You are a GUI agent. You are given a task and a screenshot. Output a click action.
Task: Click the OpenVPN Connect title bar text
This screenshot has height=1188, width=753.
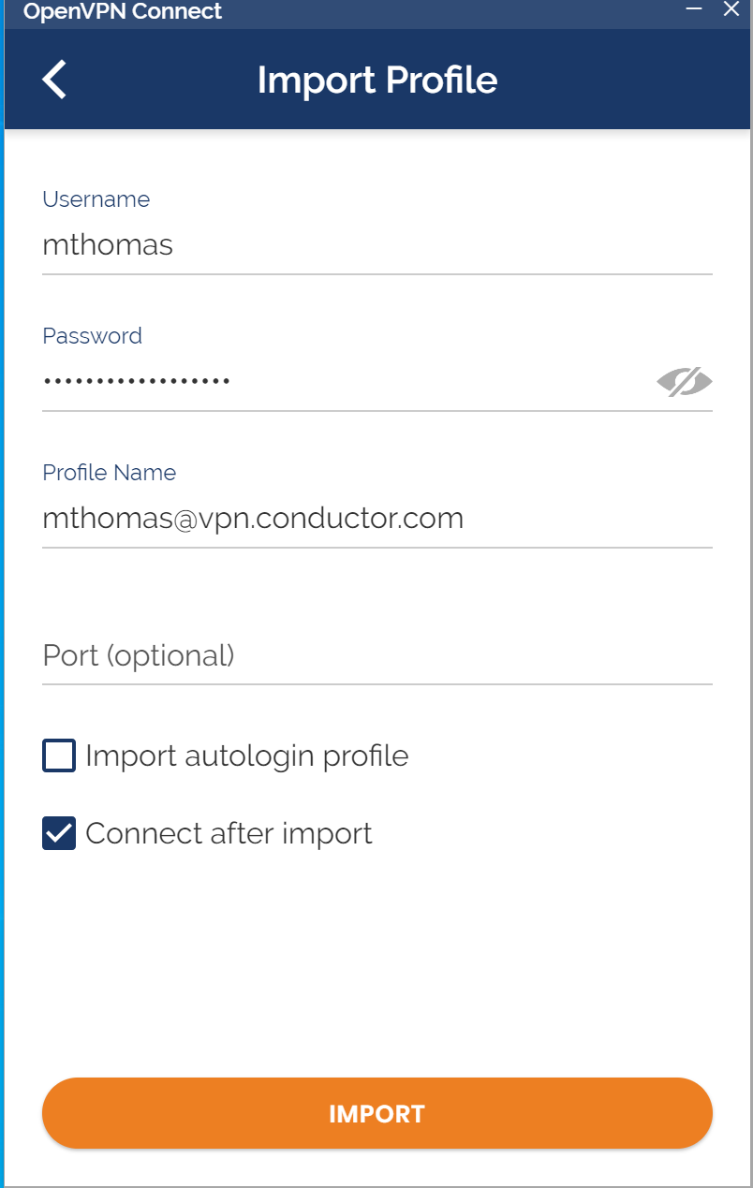[123, 11]
